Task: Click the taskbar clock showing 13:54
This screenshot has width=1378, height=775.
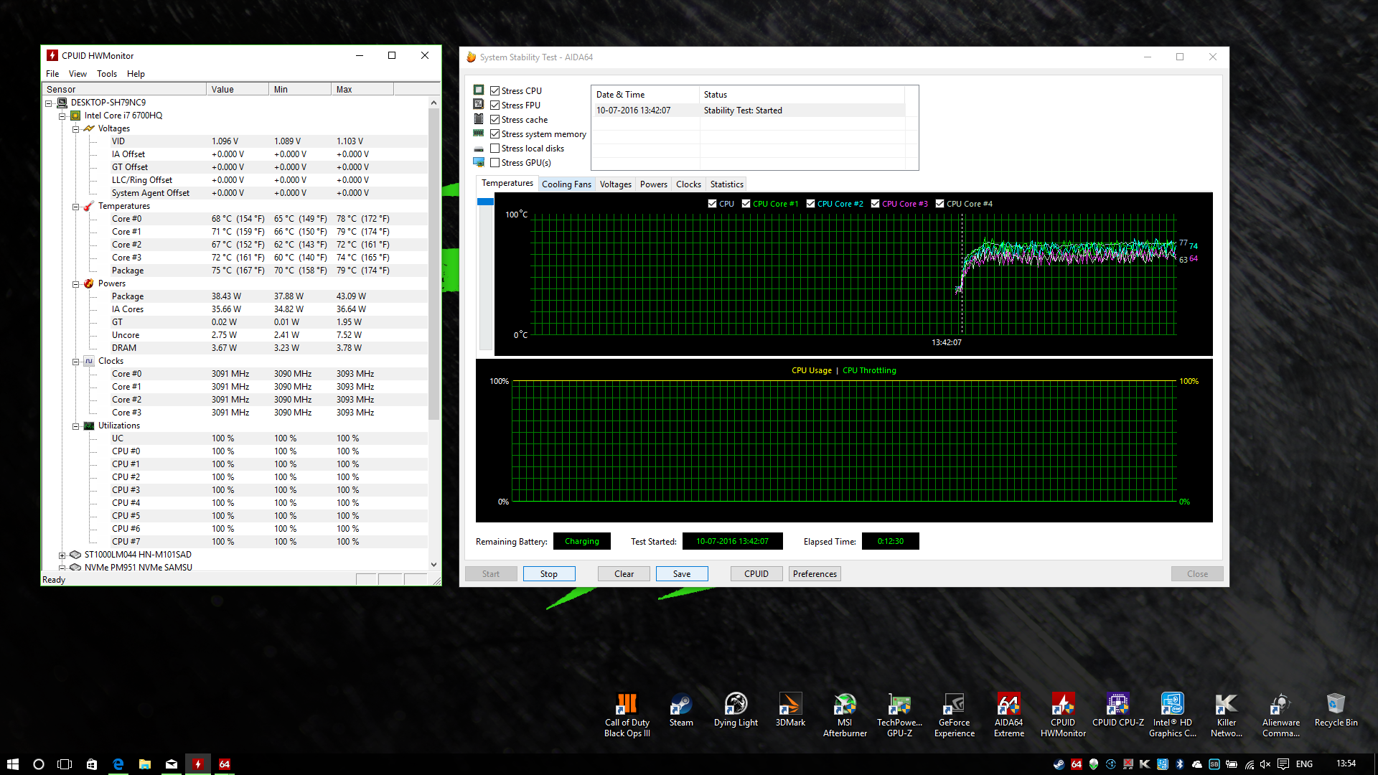Action: click(1346, 764)
